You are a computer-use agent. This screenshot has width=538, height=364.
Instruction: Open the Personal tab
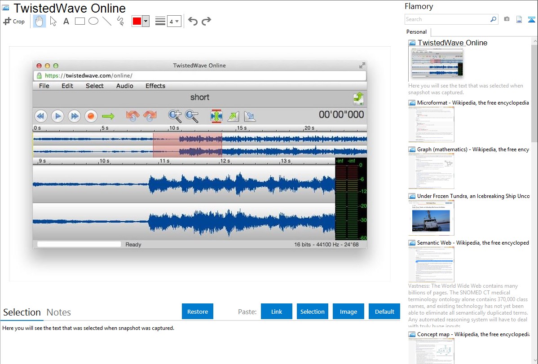416,32
